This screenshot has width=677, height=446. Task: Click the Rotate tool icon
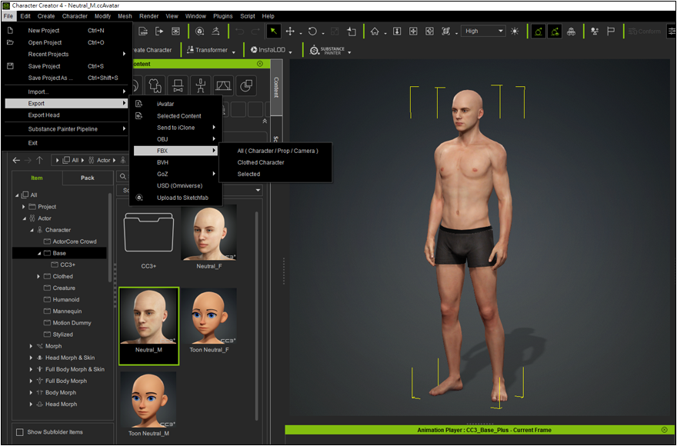312,32
